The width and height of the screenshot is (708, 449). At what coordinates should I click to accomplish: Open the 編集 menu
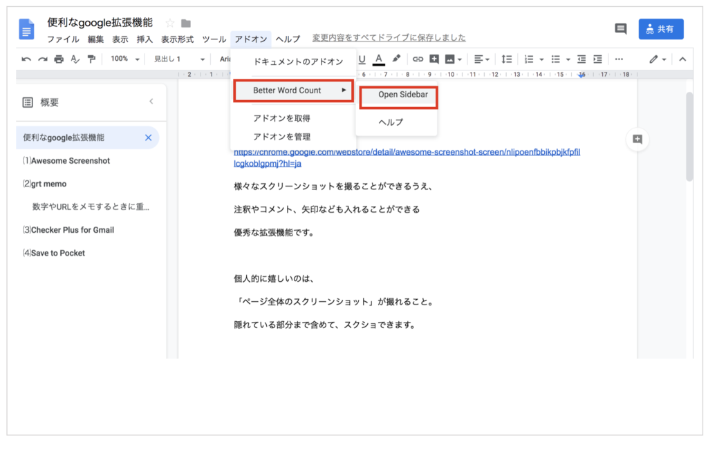coord(95,39)
